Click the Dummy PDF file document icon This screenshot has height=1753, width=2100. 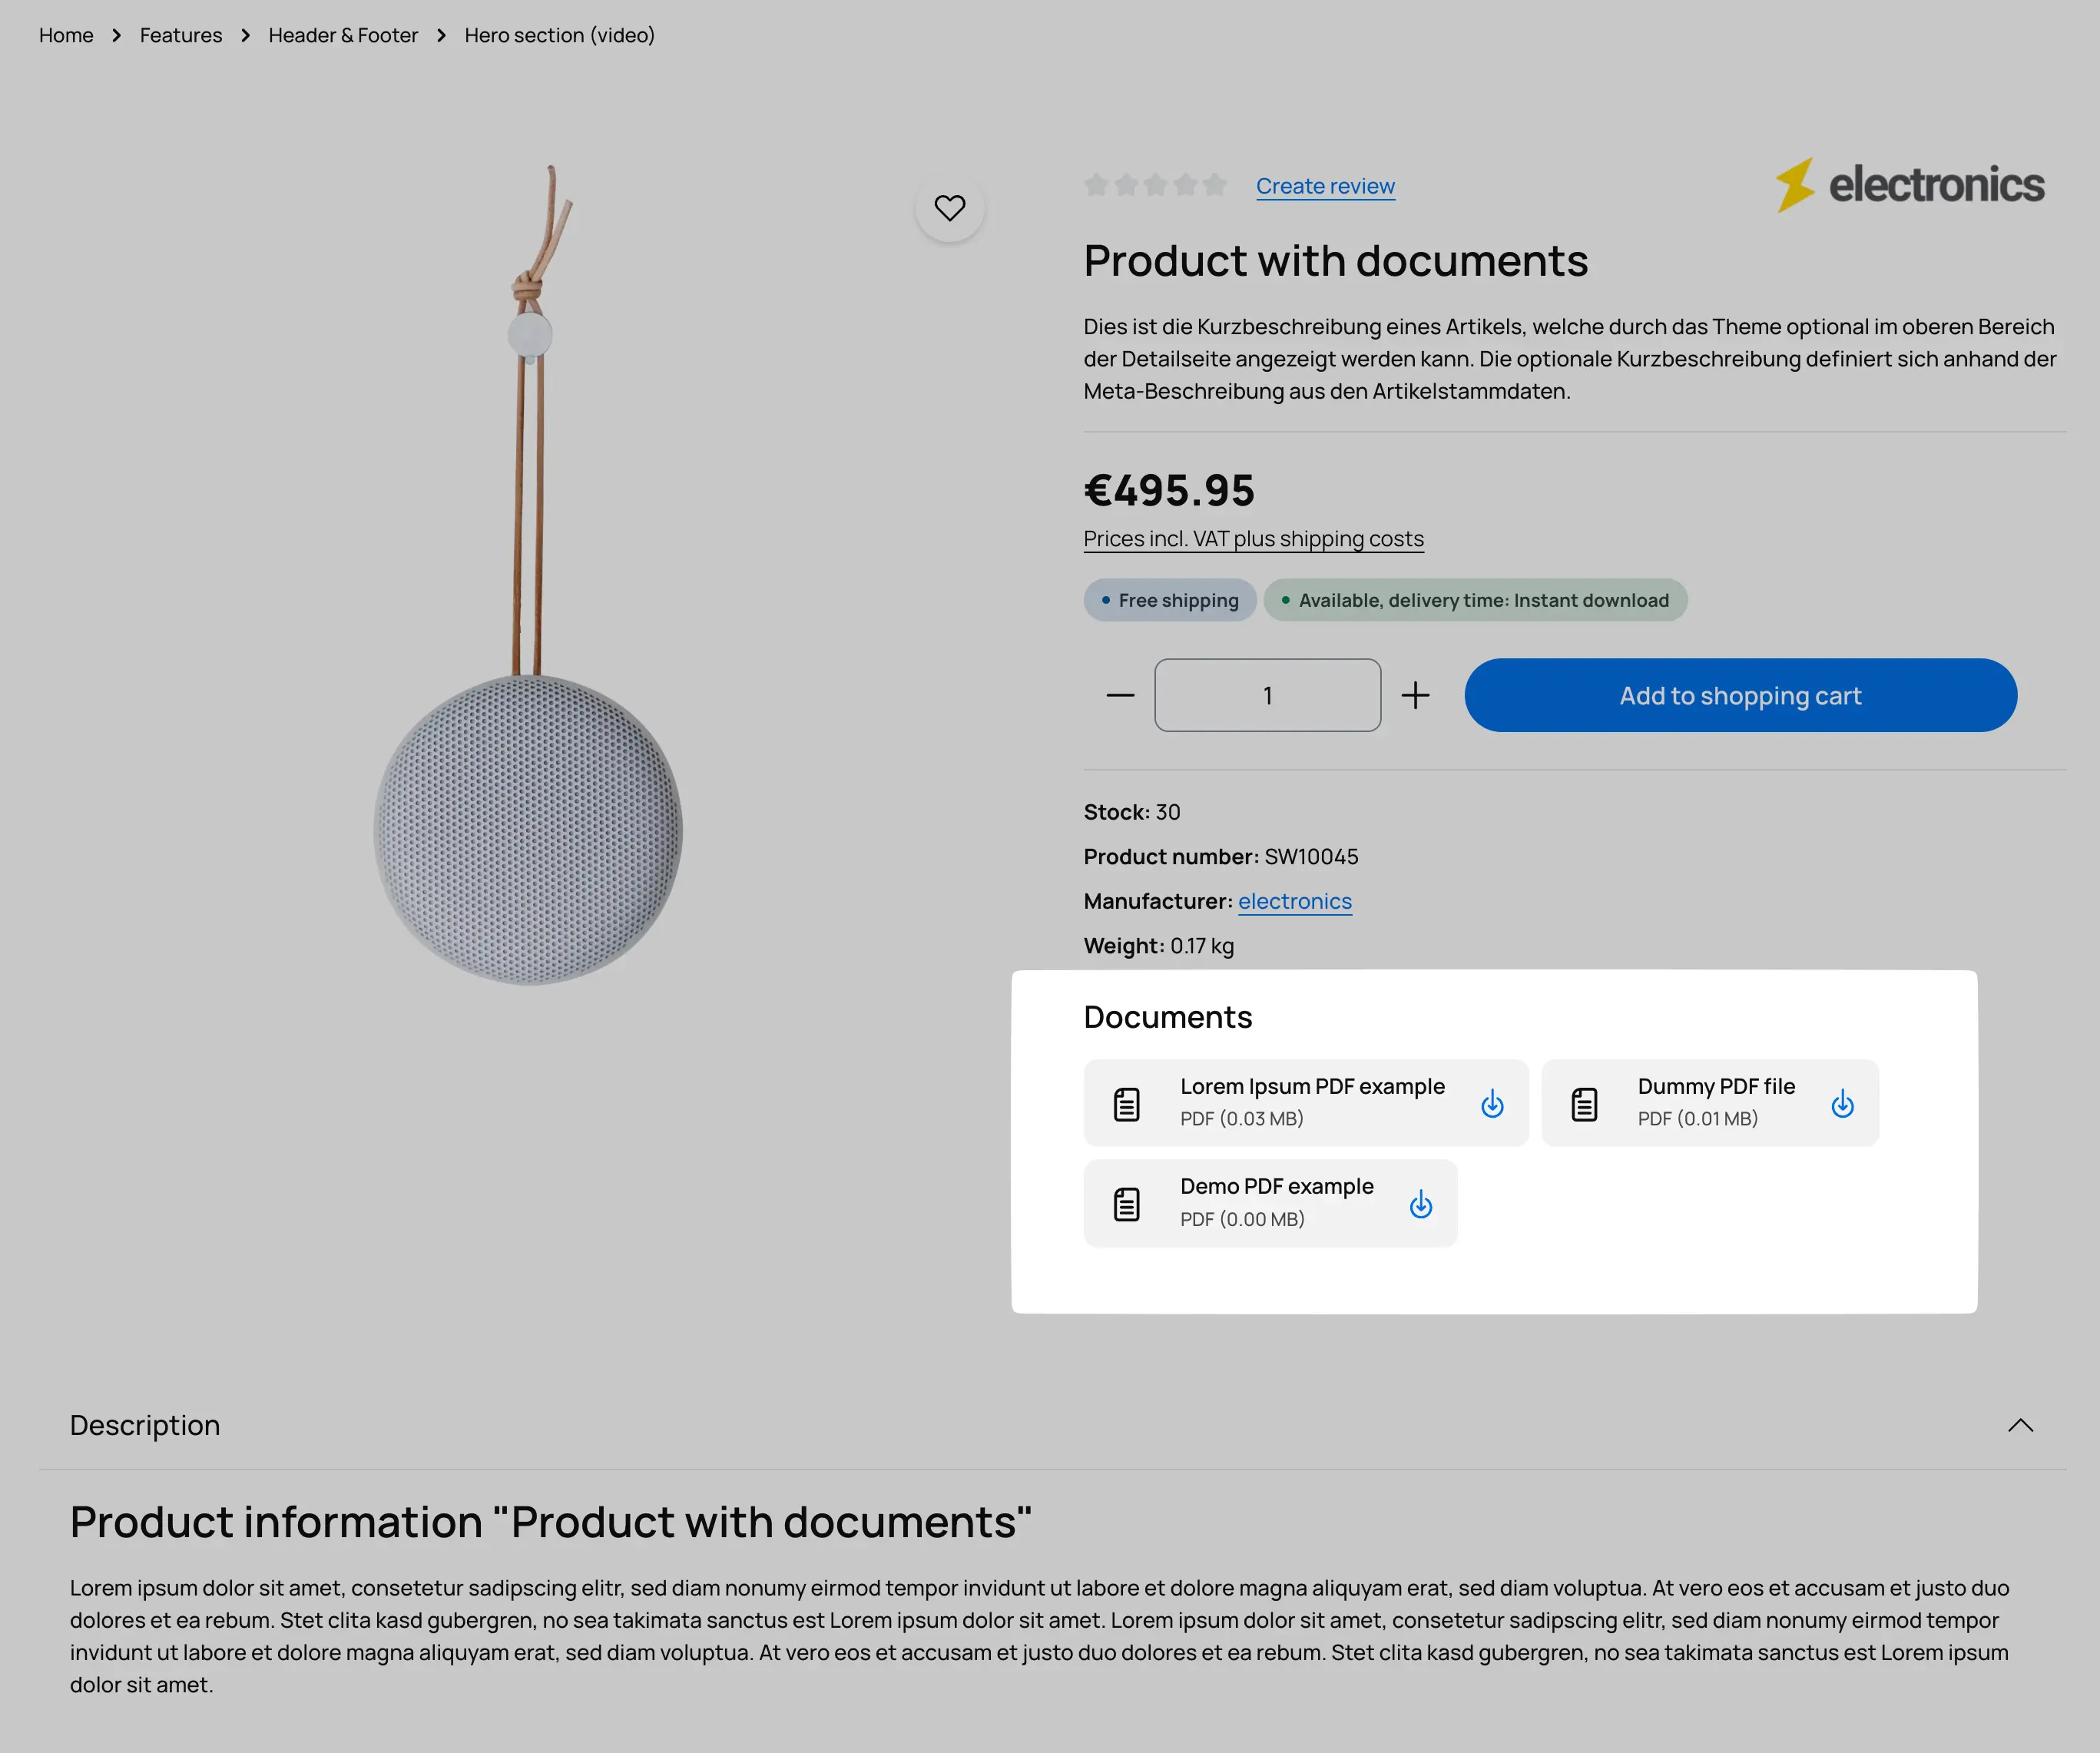point(1584,1104)
